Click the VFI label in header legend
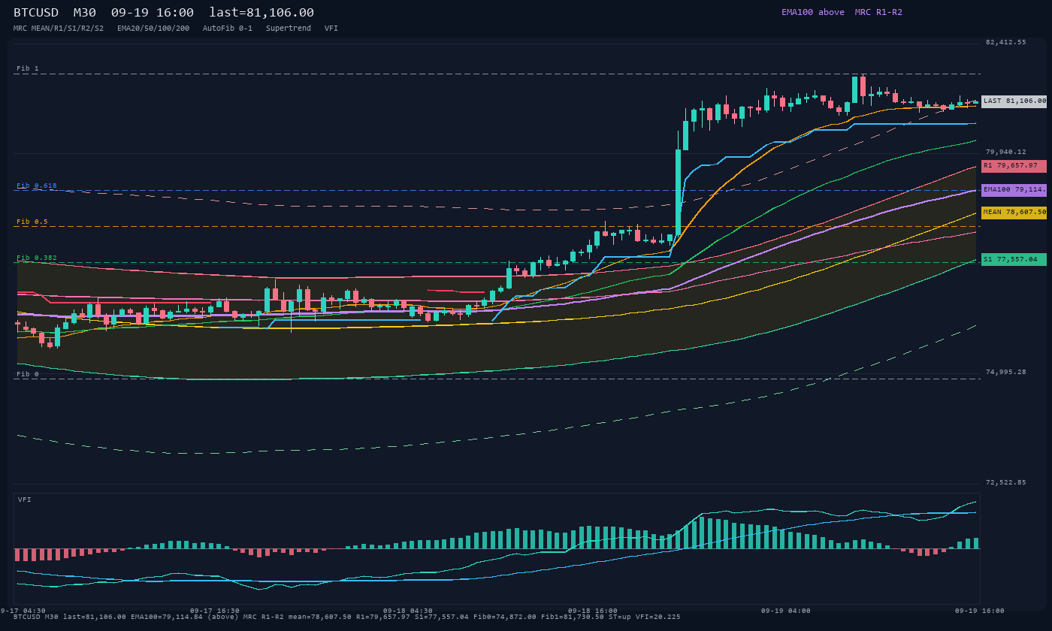1052x631 pixels. [331, 29]
